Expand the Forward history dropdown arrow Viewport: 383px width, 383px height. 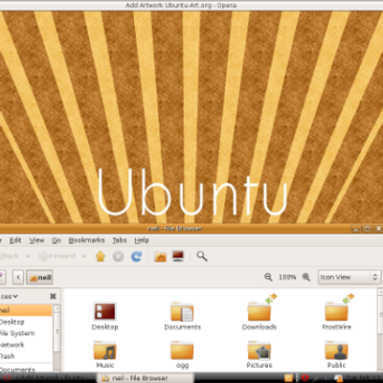click(84, 256)
